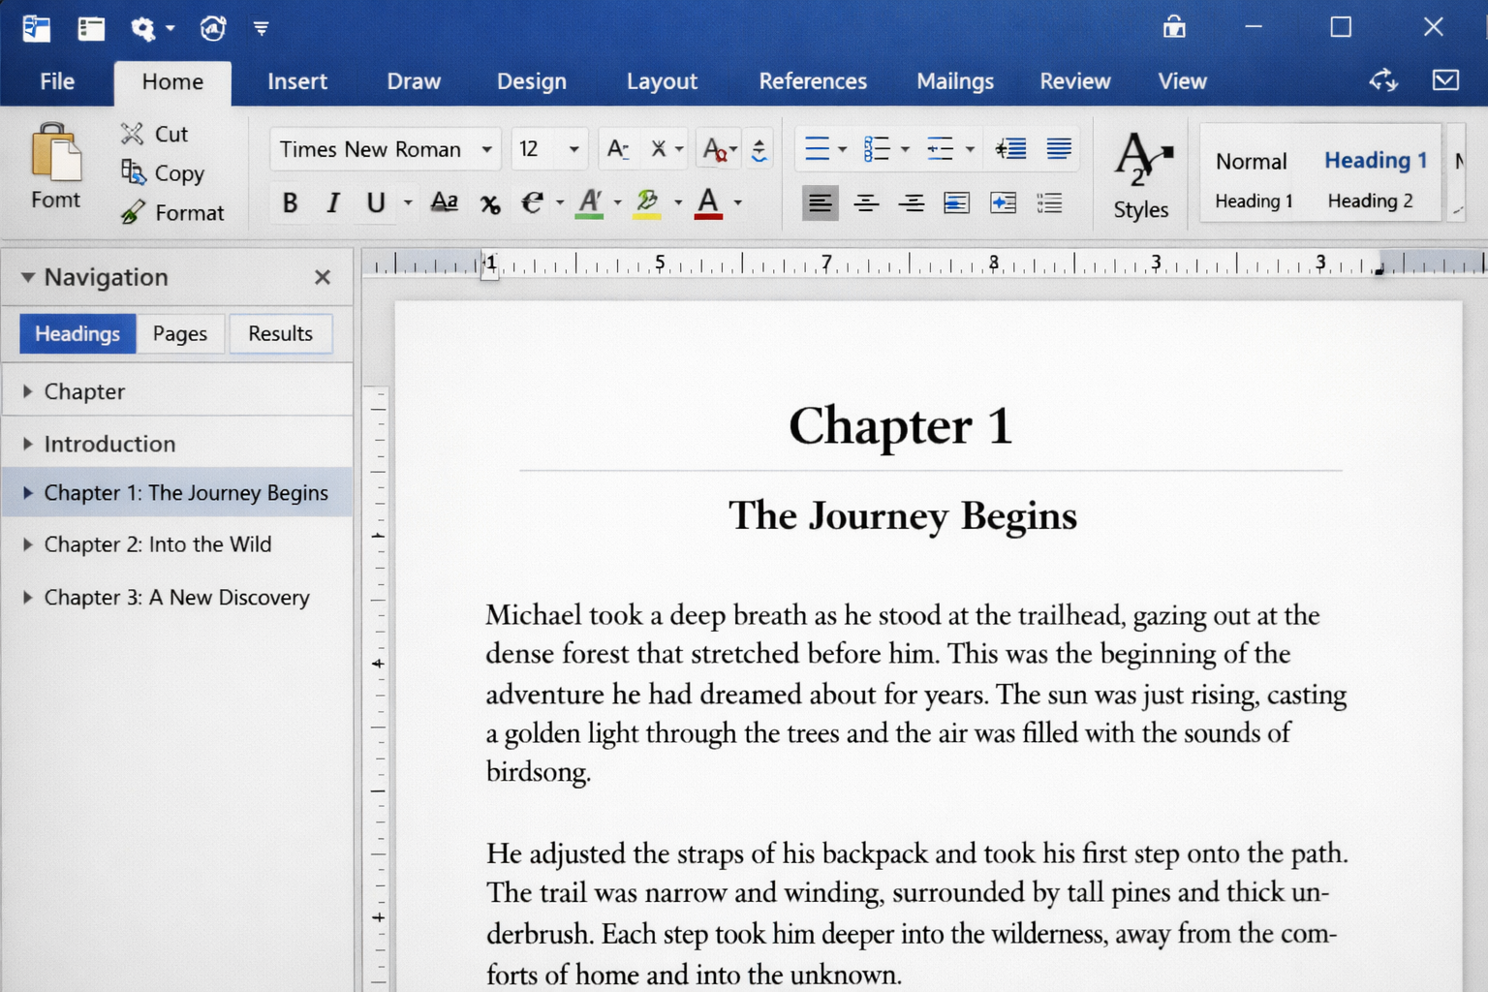Open the Mailings tab
The width and height of the screenshot is (1488, 992).
click(x=955, y=81)
